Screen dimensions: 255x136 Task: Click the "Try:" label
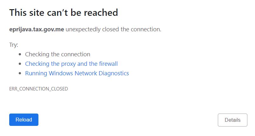click(x=14, y=45)
